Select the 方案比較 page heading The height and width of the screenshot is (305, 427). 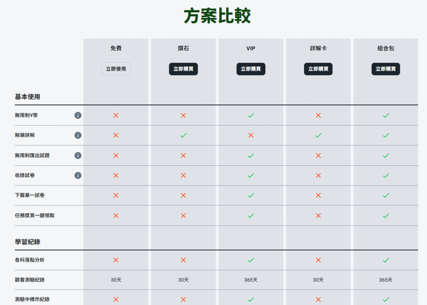pyautogui.click(x=217, y=16)
